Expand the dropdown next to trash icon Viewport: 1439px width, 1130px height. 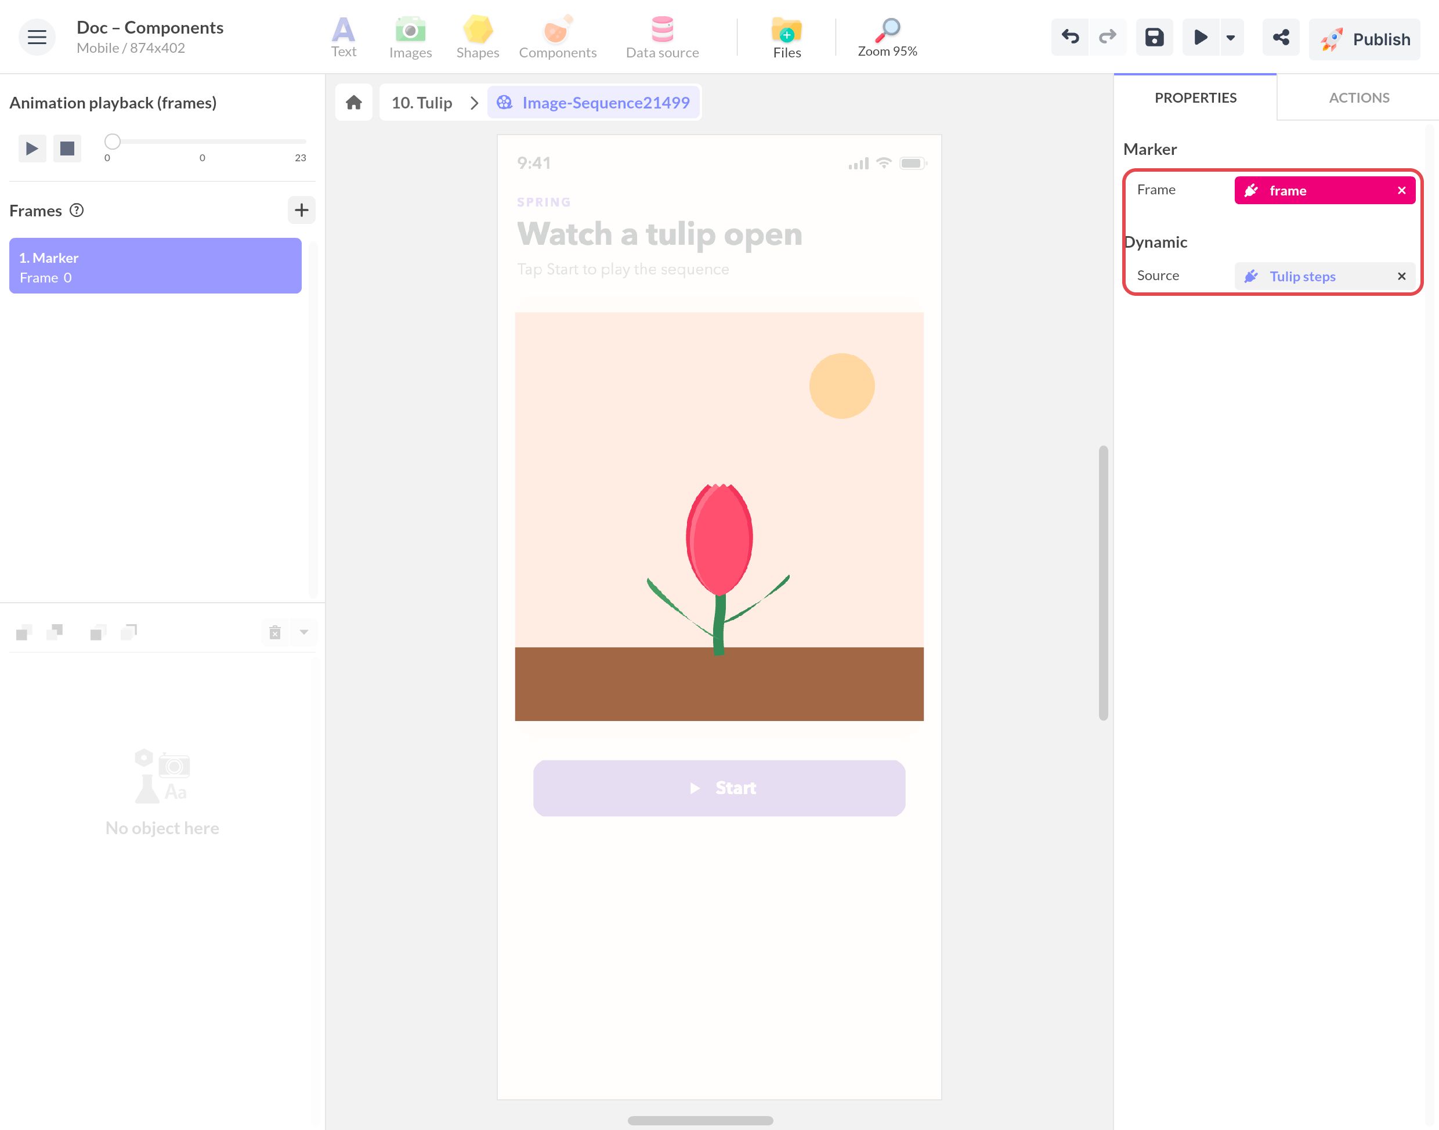pyautogui.click(x=303, y=632)
